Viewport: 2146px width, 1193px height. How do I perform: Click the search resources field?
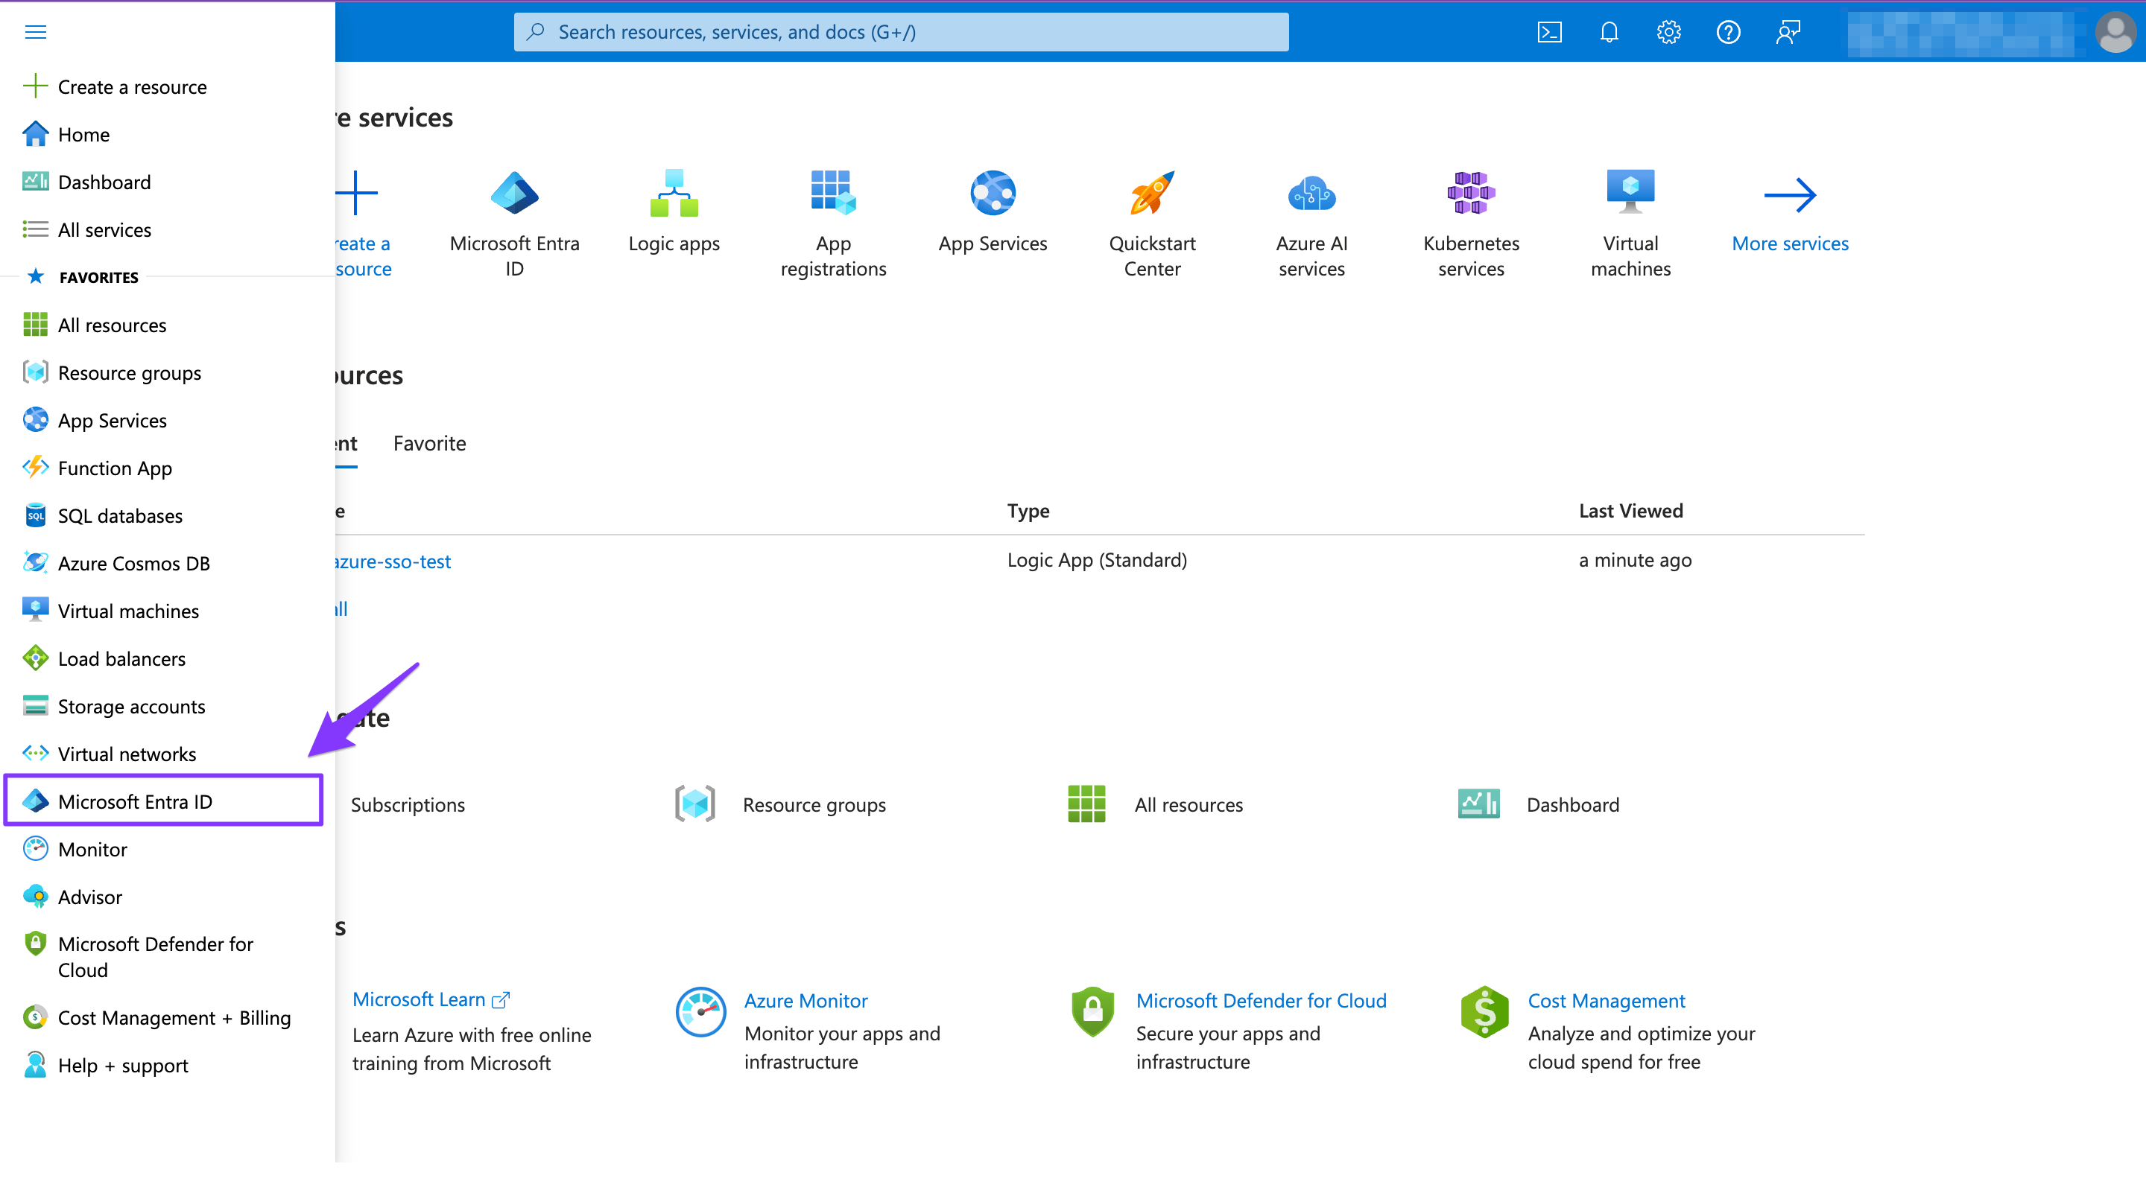tap(899, 31)
